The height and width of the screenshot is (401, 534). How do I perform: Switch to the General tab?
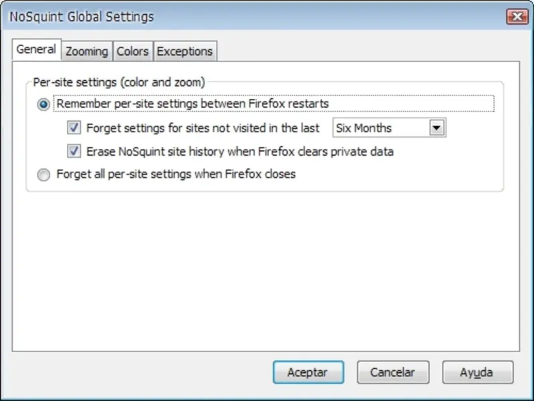[x=36, y=50]
